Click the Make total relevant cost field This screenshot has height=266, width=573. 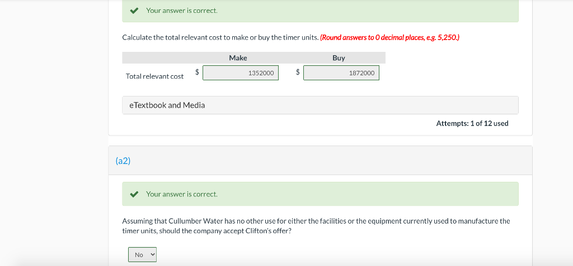point(241,73)
